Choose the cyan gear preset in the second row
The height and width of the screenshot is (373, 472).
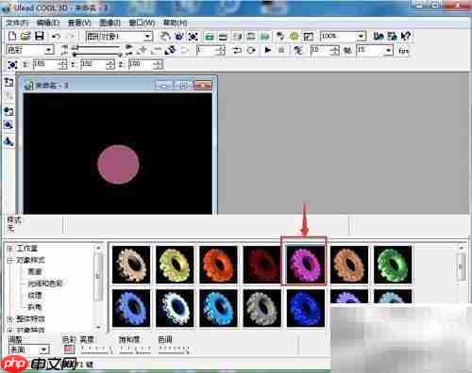click(218, 308)
